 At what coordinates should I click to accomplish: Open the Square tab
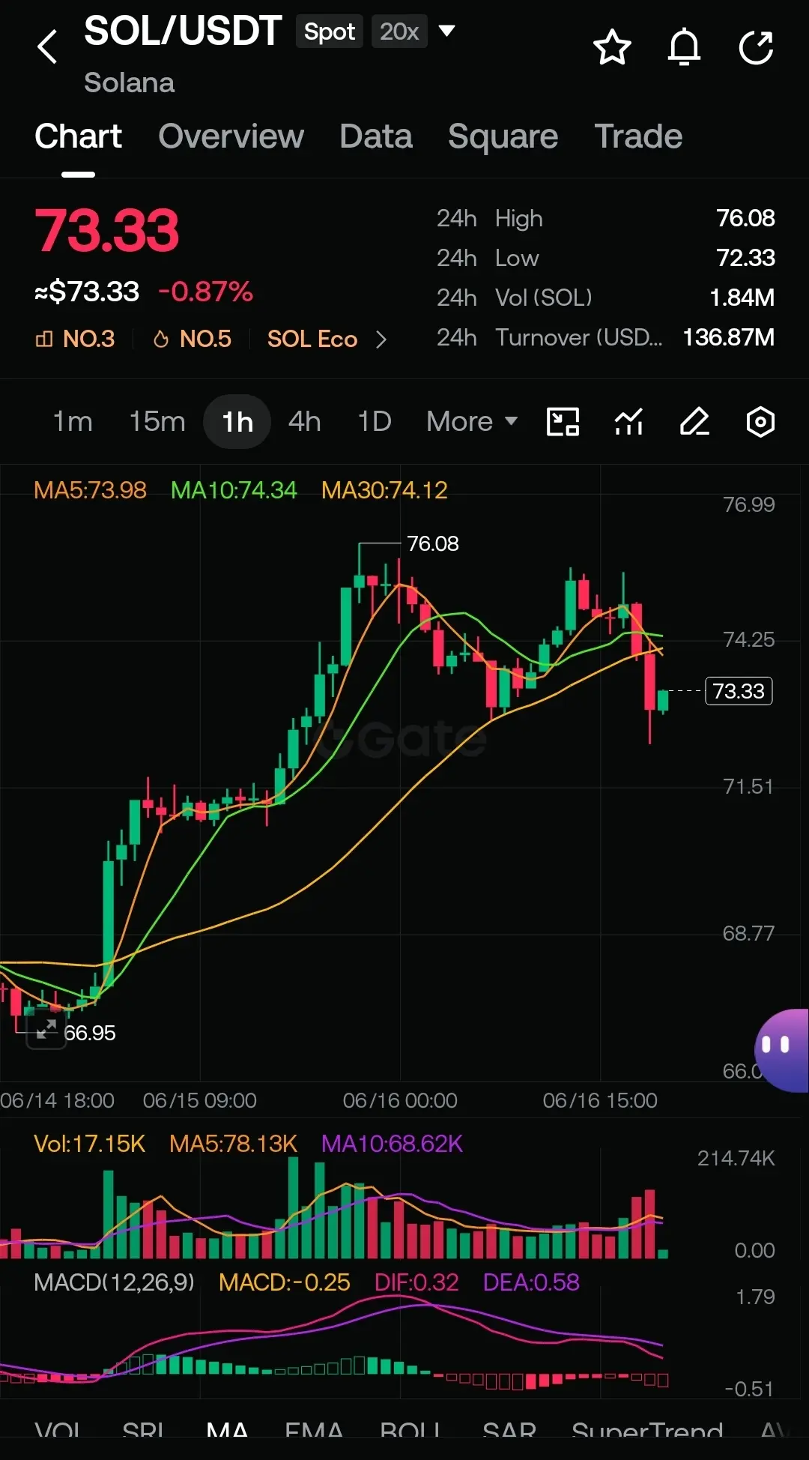click(503, 136)
